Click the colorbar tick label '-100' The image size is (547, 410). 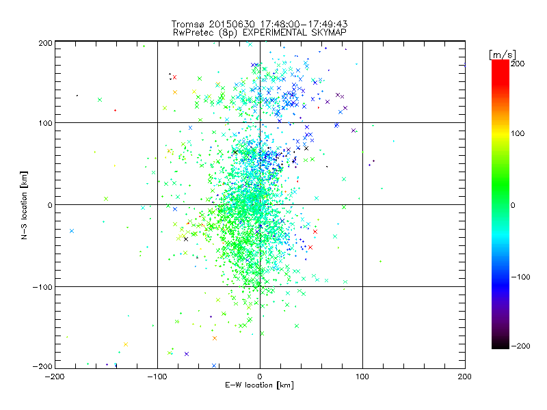(520, 277)
